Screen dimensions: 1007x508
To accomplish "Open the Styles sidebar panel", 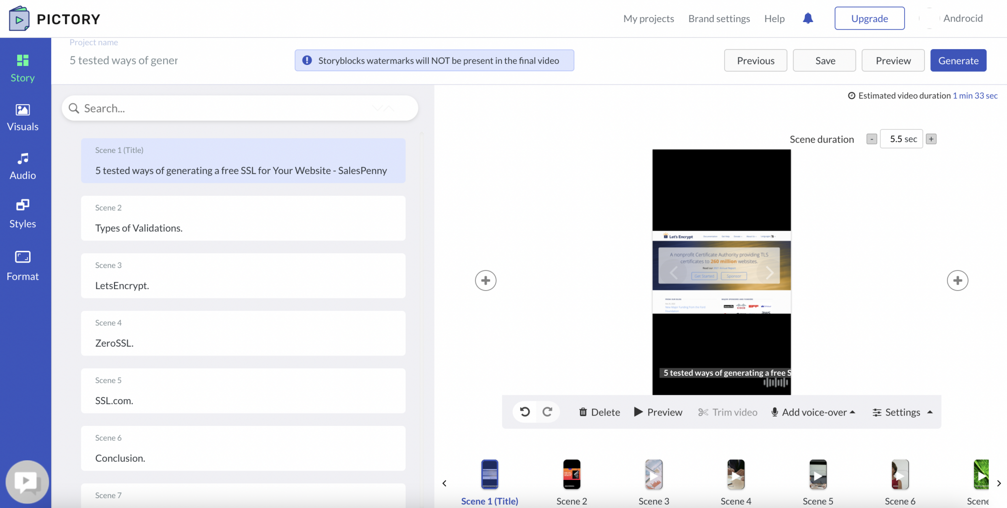I will pyautogui.click(x=23, y=214).
